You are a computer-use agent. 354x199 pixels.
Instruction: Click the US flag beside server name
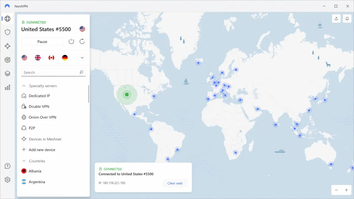pos(82,29)
